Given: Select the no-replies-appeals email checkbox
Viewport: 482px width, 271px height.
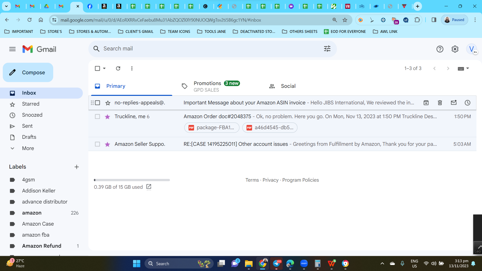Looking at the screenshot, I should pyautogui.click(x=97, y=103).
